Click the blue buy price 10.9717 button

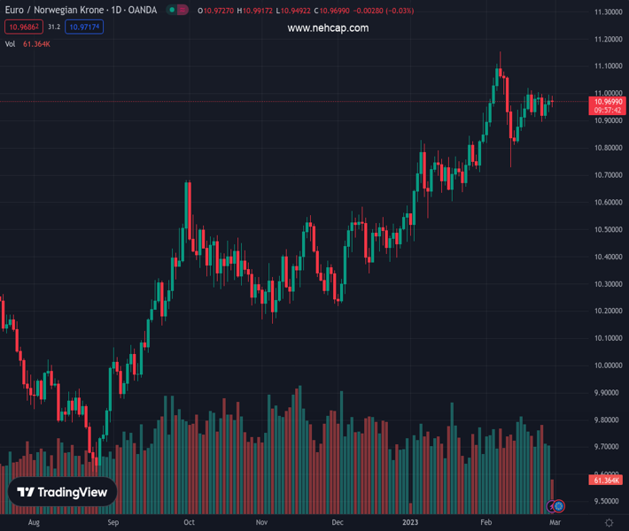click(x=84, y=27)
